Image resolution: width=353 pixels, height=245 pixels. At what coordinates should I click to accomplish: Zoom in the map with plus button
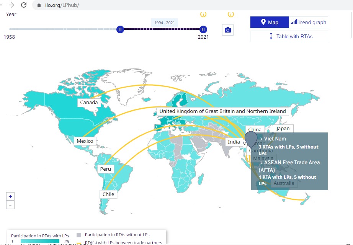tap(10, 196)
